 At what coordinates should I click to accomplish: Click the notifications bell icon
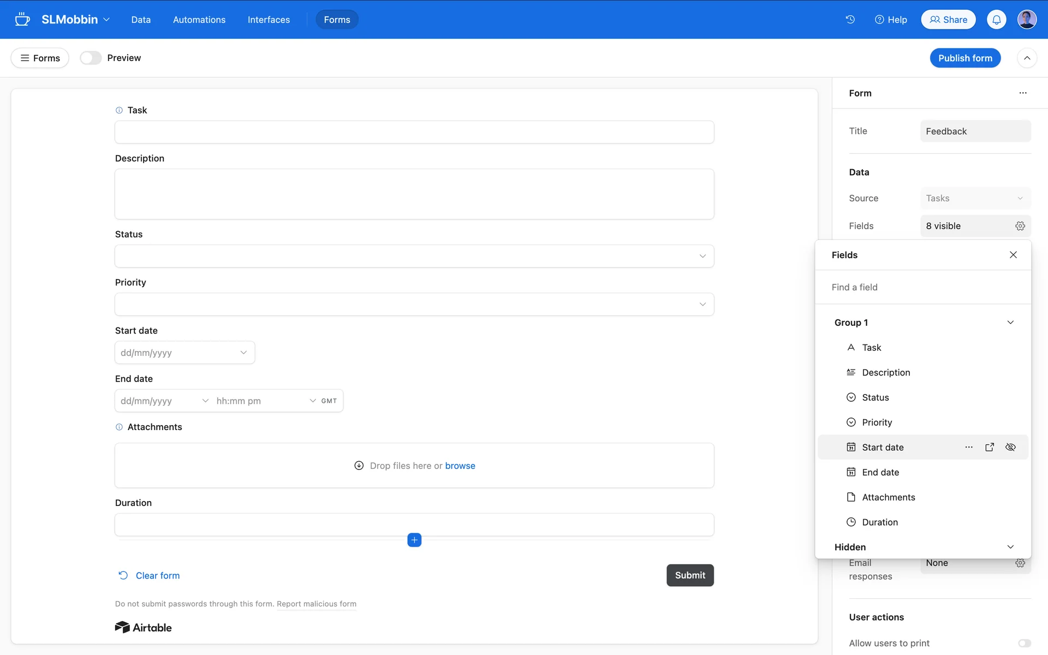[x=996, y=20]
